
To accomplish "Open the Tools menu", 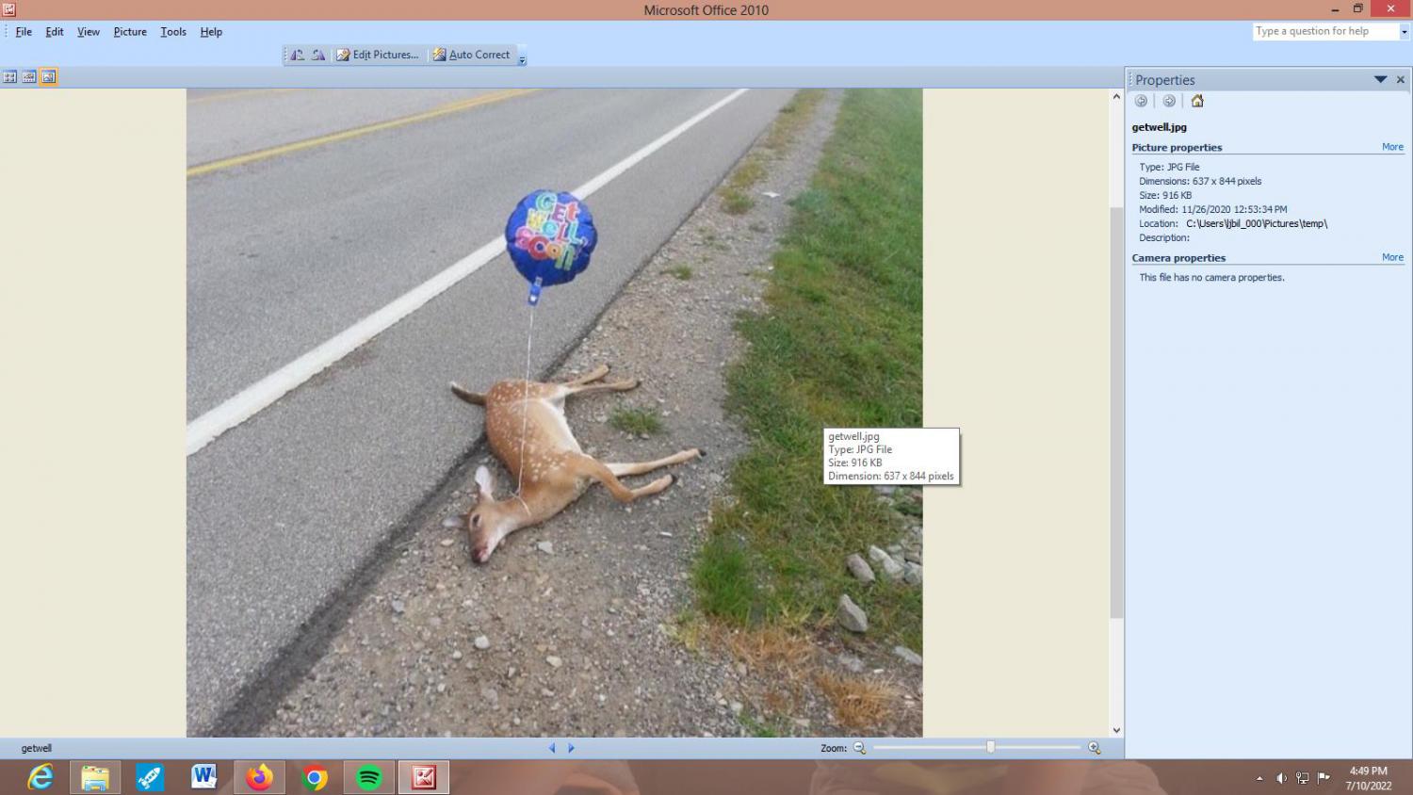I will (173, 31).
